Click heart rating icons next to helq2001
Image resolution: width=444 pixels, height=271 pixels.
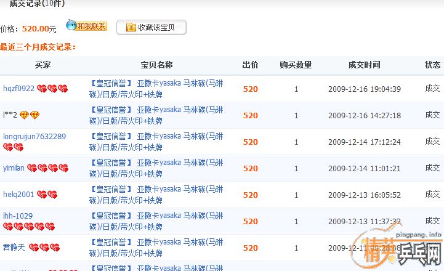coord(47,195)
